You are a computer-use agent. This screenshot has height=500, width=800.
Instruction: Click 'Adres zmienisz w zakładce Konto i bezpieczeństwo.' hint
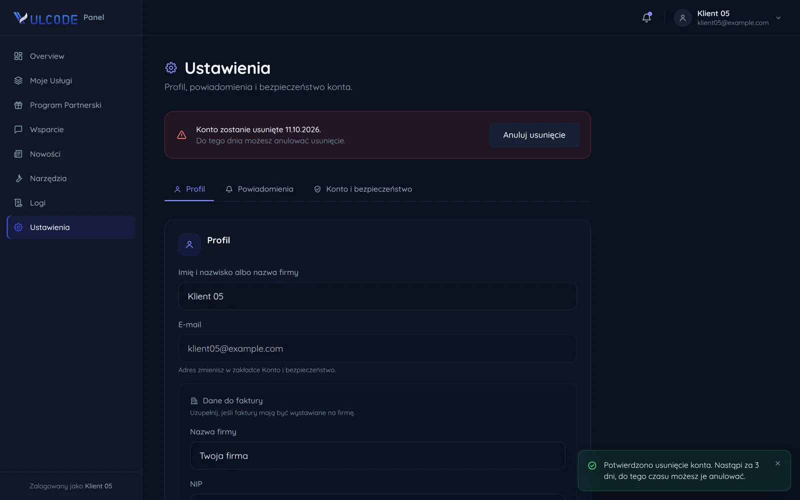(x=257, y=370)
